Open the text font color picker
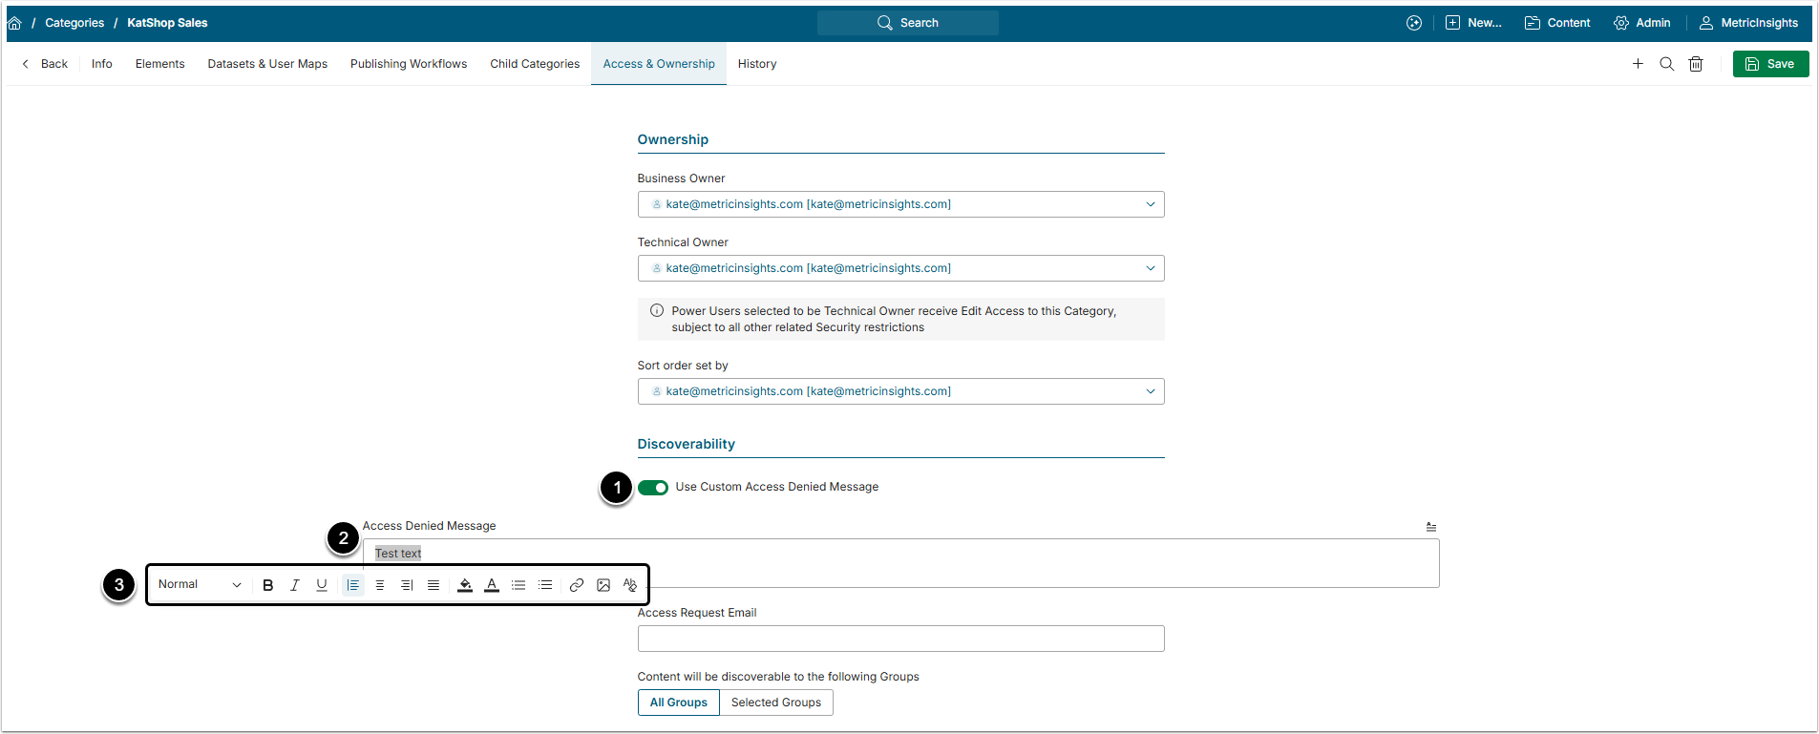 click(x=492, y=585)
